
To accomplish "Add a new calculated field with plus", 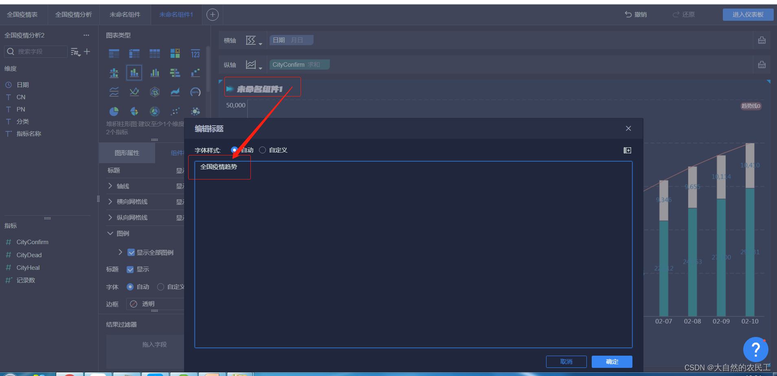I will (87, 52).
